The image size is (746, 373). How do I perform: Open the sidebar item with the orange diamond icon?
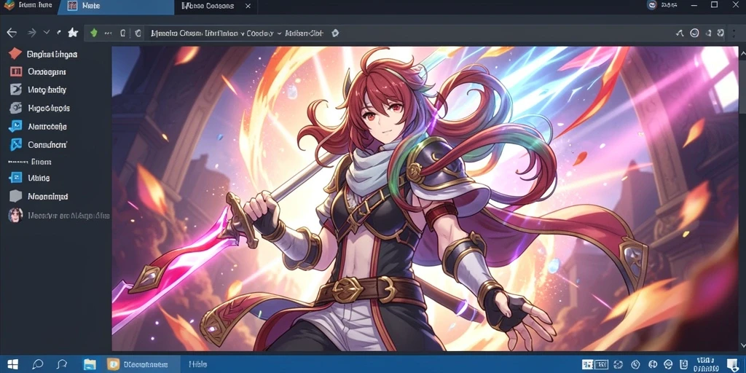[x=43, y=54]
